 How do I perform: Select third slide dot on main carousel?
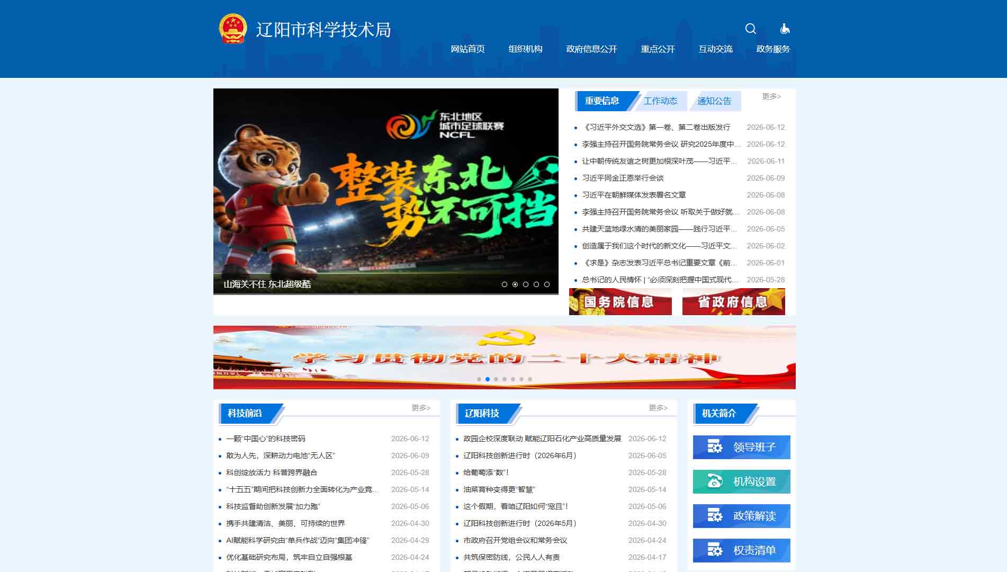tap(526, 284)
